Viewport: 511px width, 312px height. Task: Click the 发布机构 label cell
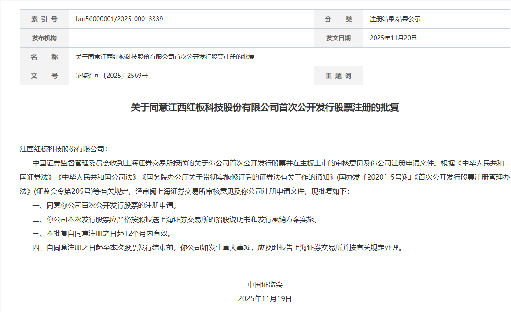44,37
